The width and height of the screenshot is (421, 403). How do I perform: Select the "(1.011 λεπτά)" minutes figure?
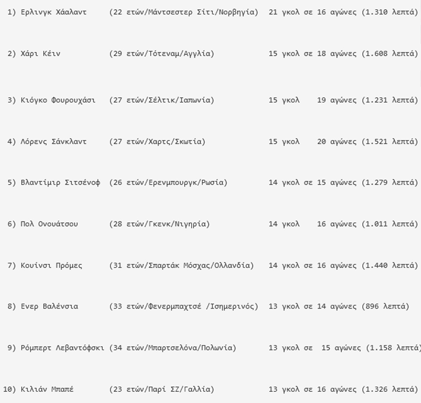pyautogui.click(x=390, y=224)
